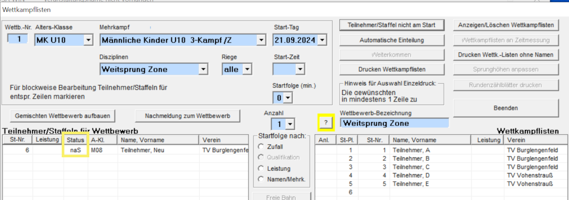This screenshot has width=569, height=200.
Task: Click the question mark help button
Action: [x=326, y=123]
